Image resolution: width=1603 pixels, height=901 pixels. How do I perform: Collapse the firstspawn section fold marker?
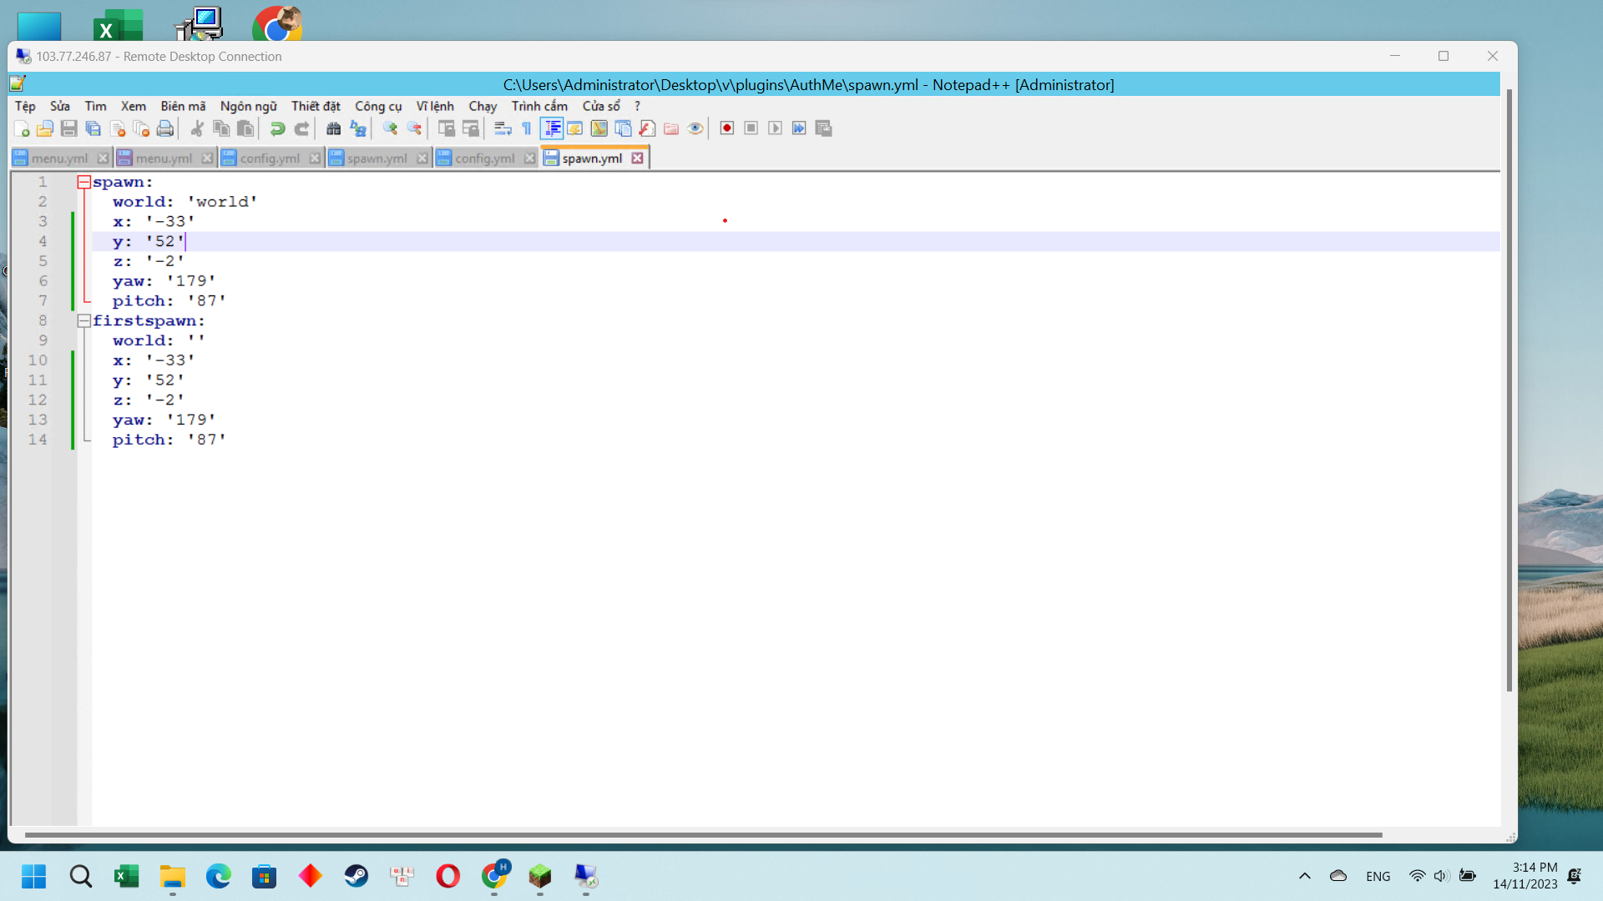point(83,321)
